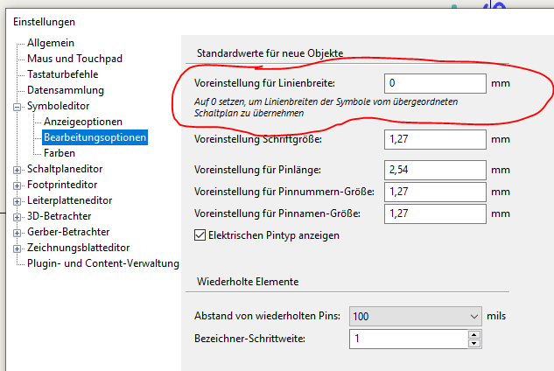Expand the Zeichnungsblatteditor branch
The image size is (554, 371).
[17, 248]
